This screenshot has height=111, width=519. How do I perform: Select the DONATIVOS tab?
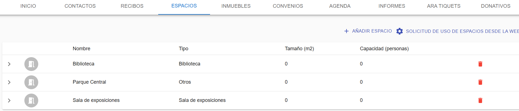click(495, 6)
